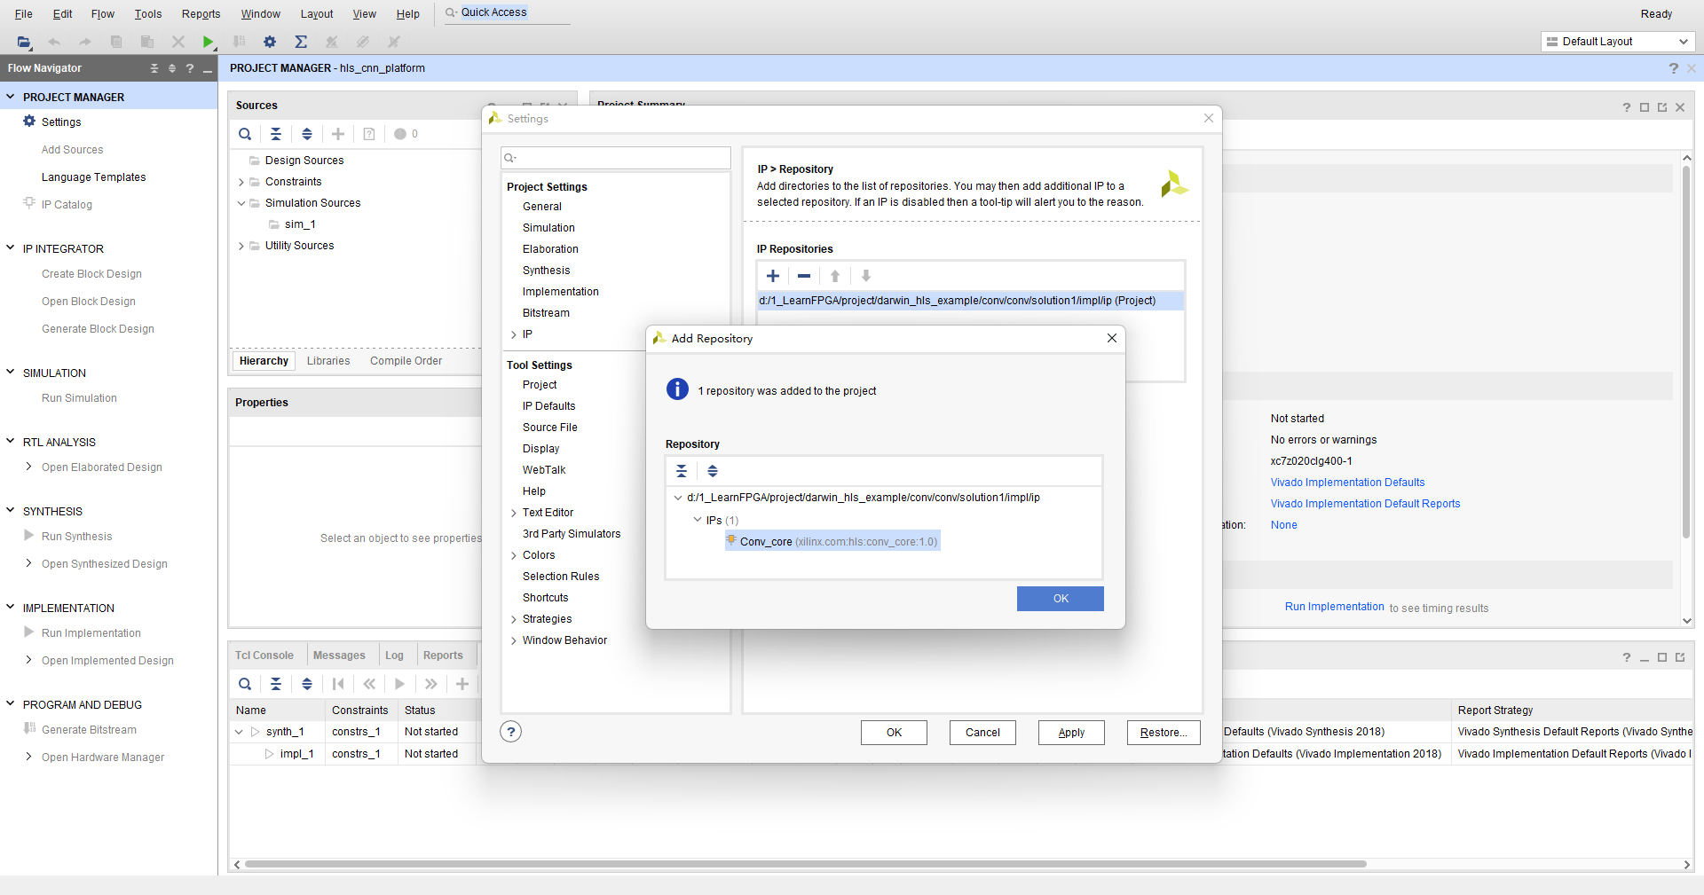Select the listed IP repository path
Image resolution: width=1704 pixels, height=895 pixels.
(x=970, y=301)
